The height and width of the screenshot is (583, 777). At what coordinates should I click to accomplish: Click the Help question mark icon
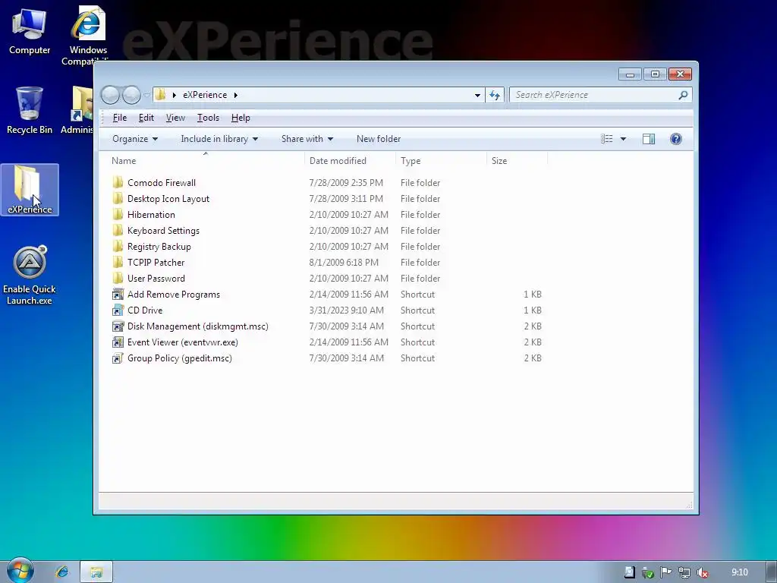click(x=675, y=139)
